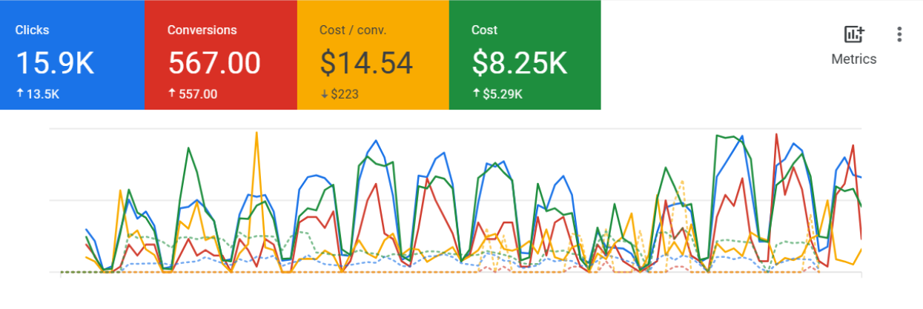Click the up arrow beside $5.29K
The width and height of the screenshot is (923, 309).
[x=475, y=94]
